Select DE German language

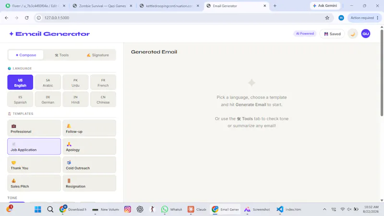coord(48,99)
